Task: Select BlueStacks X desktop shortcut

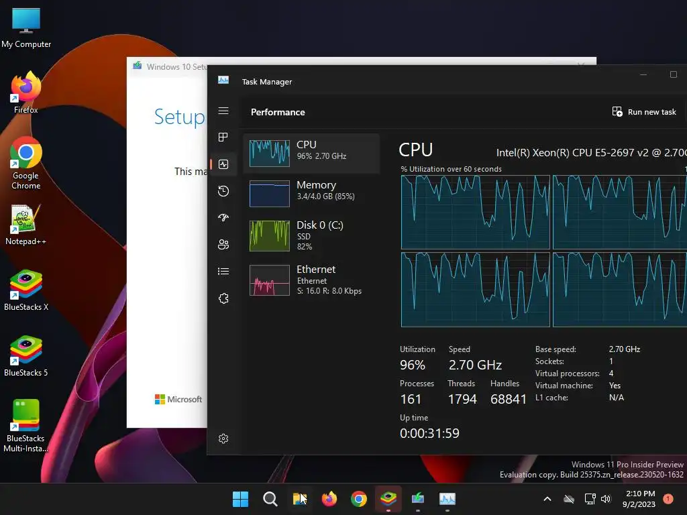Action: [26, 290]
